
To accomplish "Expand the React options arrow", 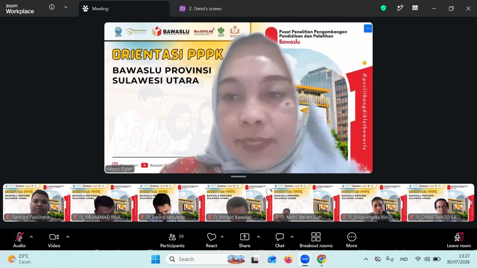I will click(x=222, y=237).
